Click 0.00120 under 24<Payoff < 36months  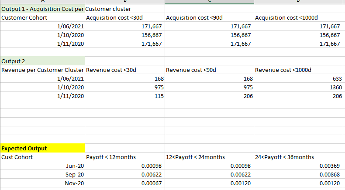[x=300, y=183]
